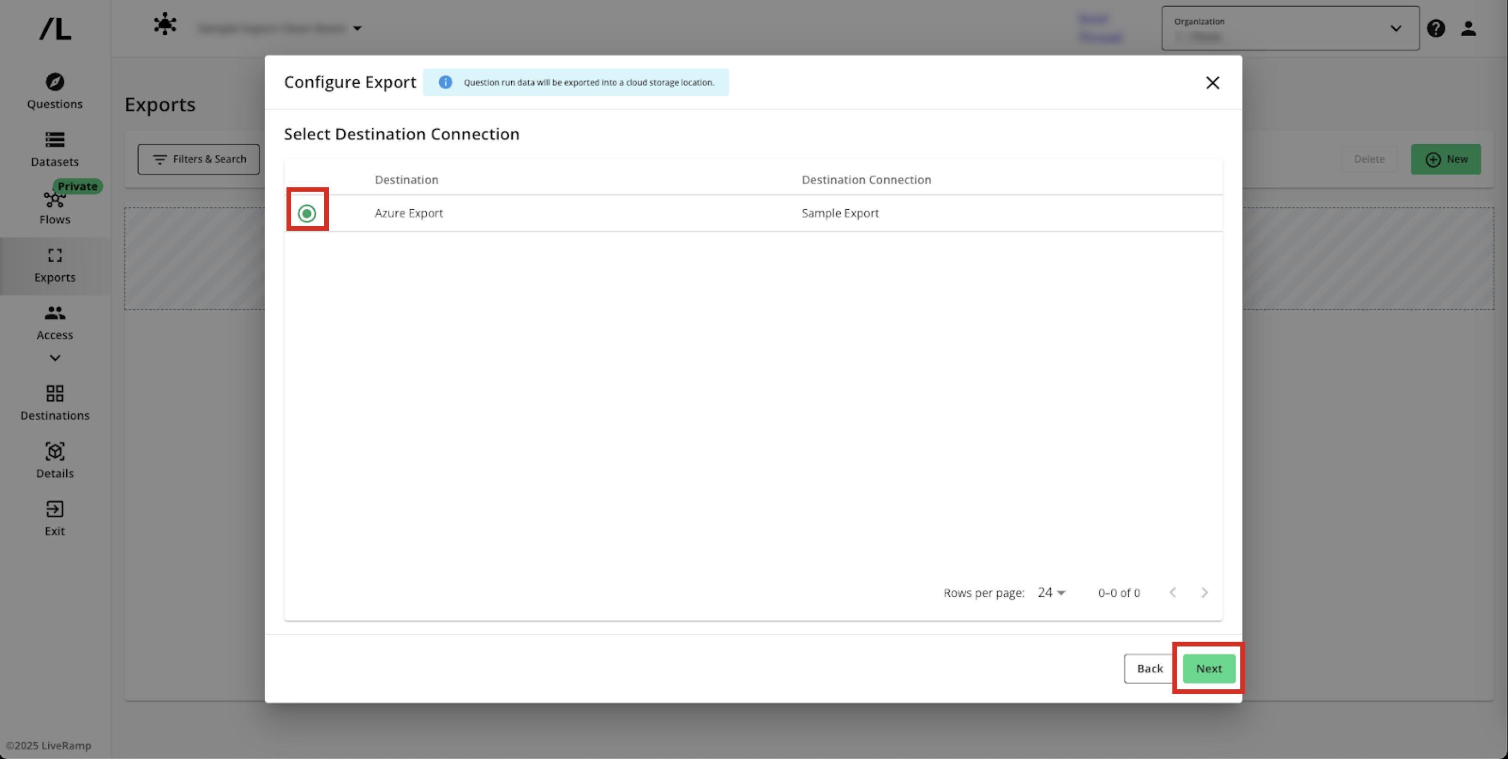The height and width of the screenshot is (759, 1508).
Task: Open the Organization dropdown
Action: (1290, 28)
